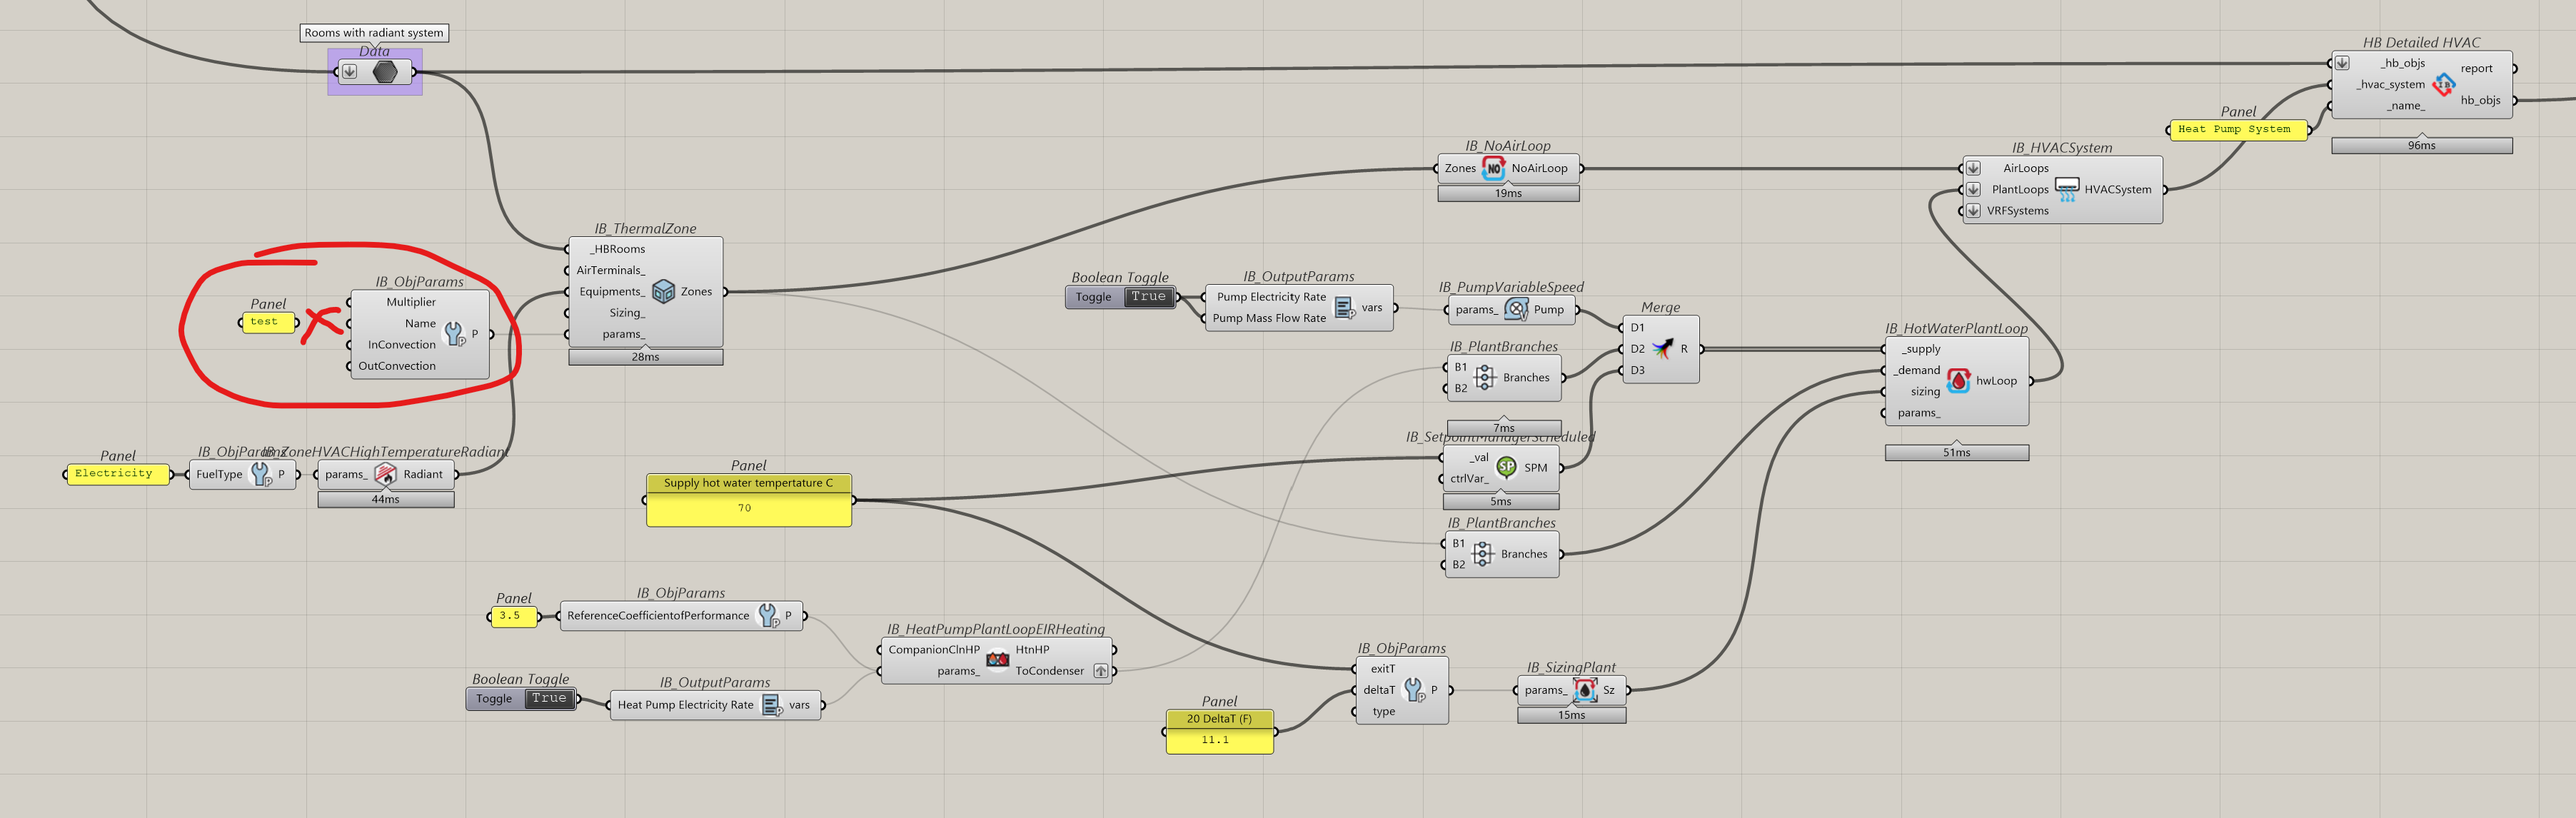Click the HVACSystem output label

click(2117, 189)
